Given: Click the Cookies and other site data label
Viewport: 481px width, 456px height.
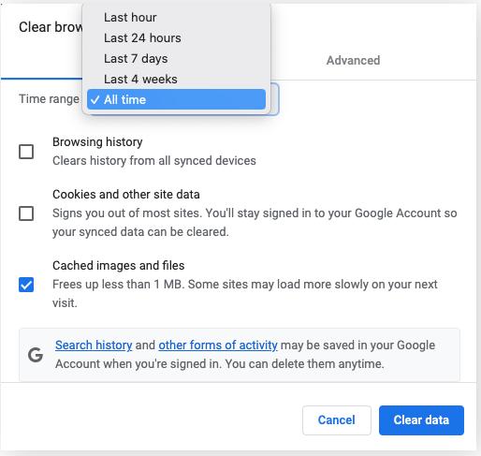Looking at the screenshot, I should click(x=126, y=195).
